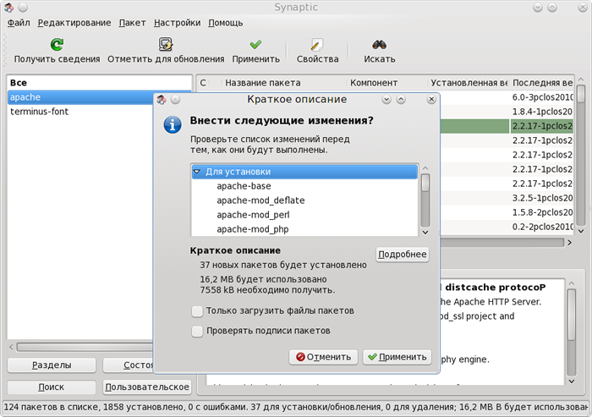Image resolution: width=592 pixels, height=417 pixels.
Task: Sort by 'Компонент' column header
Action: pos(386,83)
